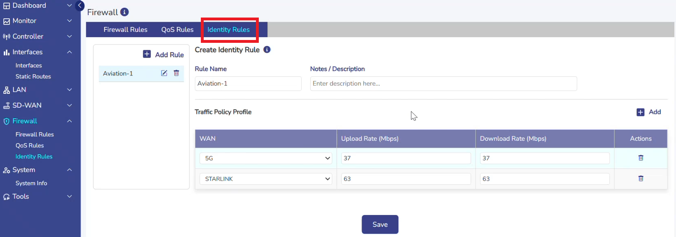Click the info icon next to Firewall title
Screen dimensions: 676x237
tap(125, 12)
